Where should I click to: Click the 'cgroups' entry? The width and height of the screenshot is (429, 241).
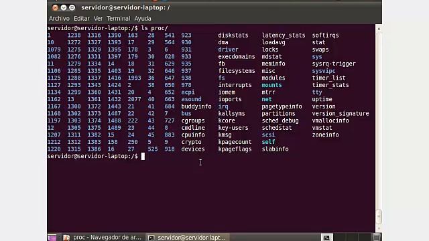tap(193, 120)
